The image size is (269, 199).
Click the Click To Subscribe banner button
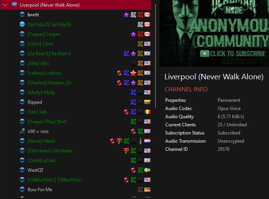tap(232, 54)
